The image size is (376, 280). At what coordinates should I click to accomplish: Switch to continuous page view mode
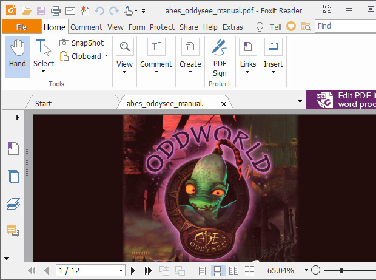pyautogui.click(x=218, y=270)
